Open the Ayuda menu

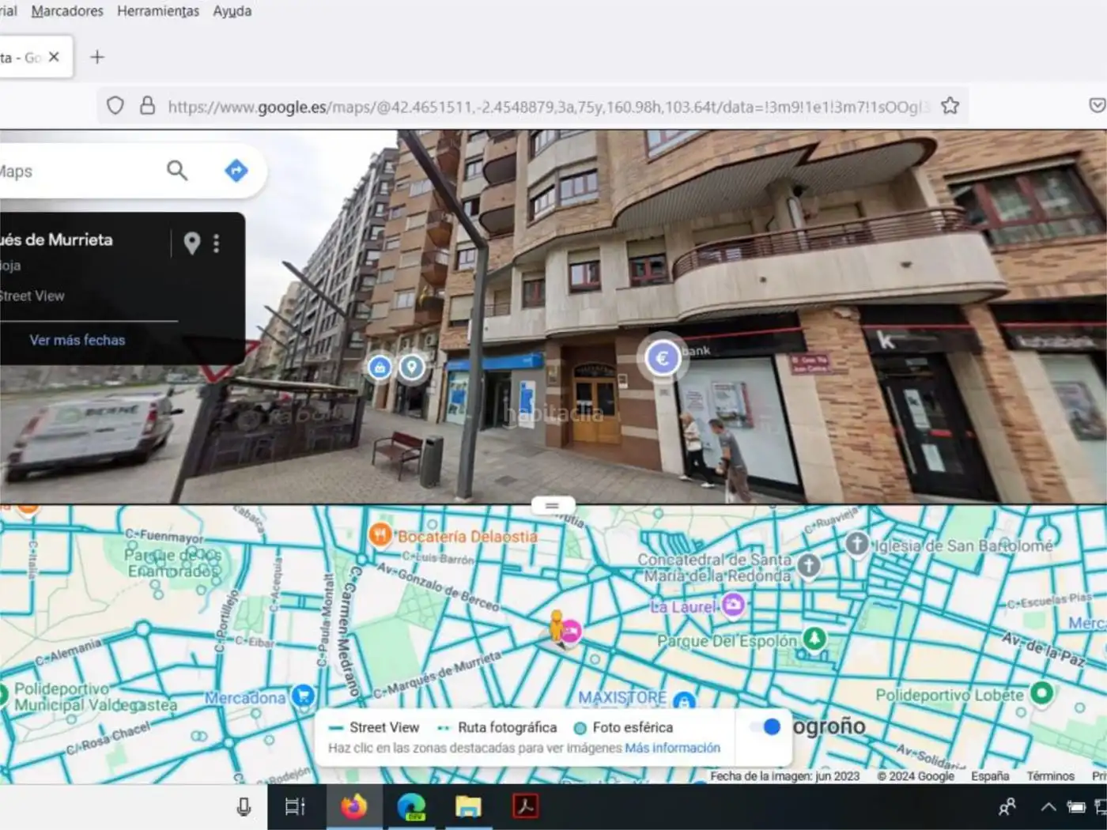coord(232,11)
